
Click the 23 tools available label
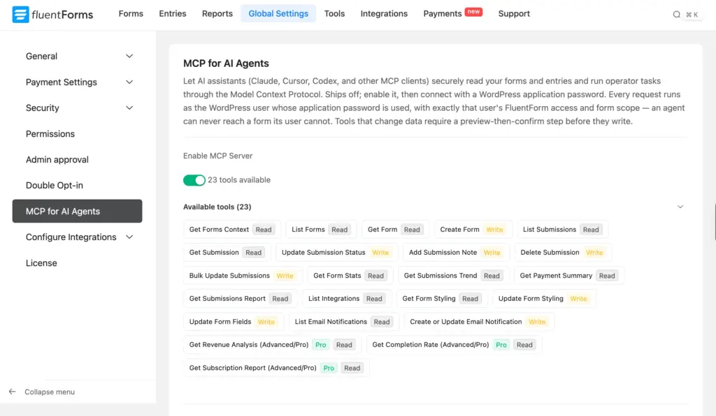pos(239,180)
